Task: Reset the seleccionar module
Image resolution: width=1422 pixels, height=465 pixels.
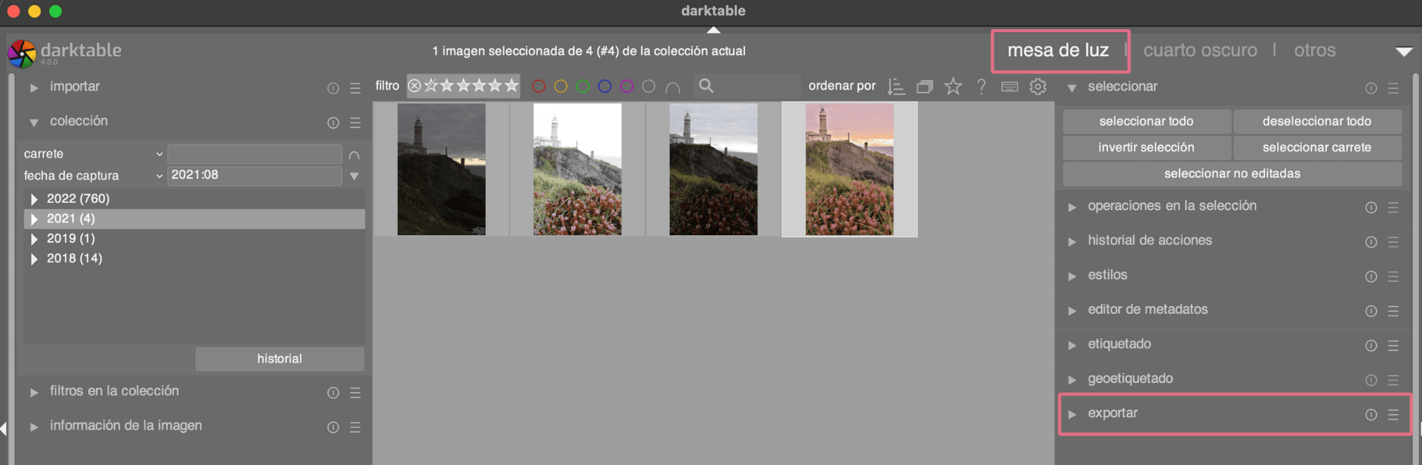Action: 1371,88
